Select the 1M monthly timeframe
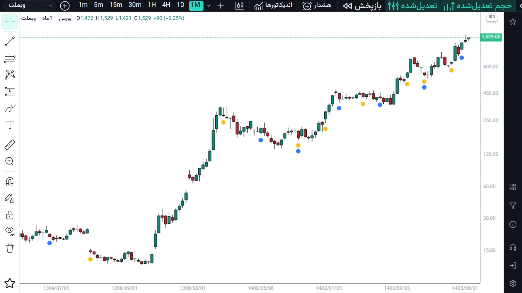 point(196,5)
